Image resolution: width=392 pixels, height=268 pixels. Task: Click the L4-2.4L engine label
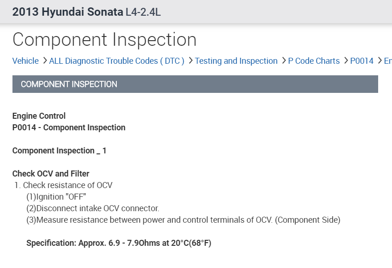[x=143, y=12]
